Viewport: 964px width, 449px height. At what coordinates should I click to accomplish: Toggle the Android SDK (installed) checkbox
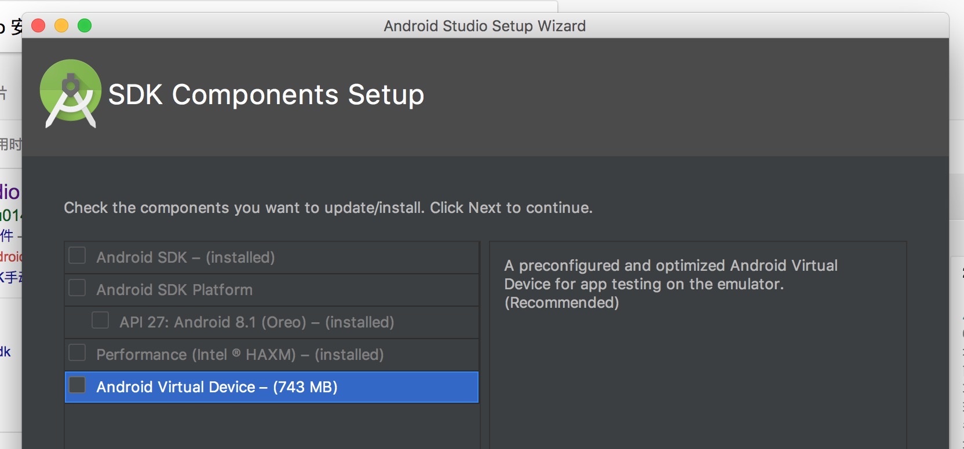77,256
